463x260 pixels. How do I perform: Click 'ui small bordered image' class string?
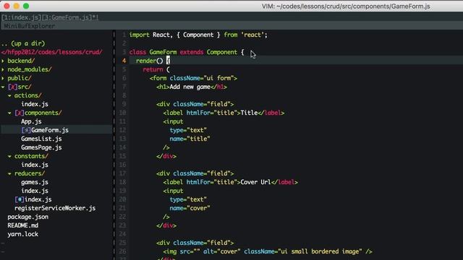320,251
